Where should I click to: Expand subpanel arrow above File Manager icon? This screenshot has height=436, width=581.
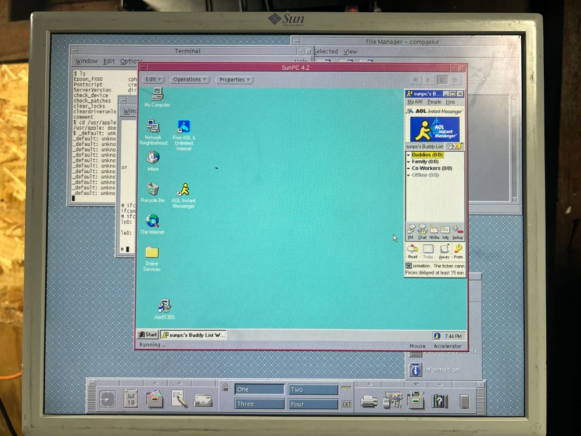pyautogui.click(x=156, y=383)
